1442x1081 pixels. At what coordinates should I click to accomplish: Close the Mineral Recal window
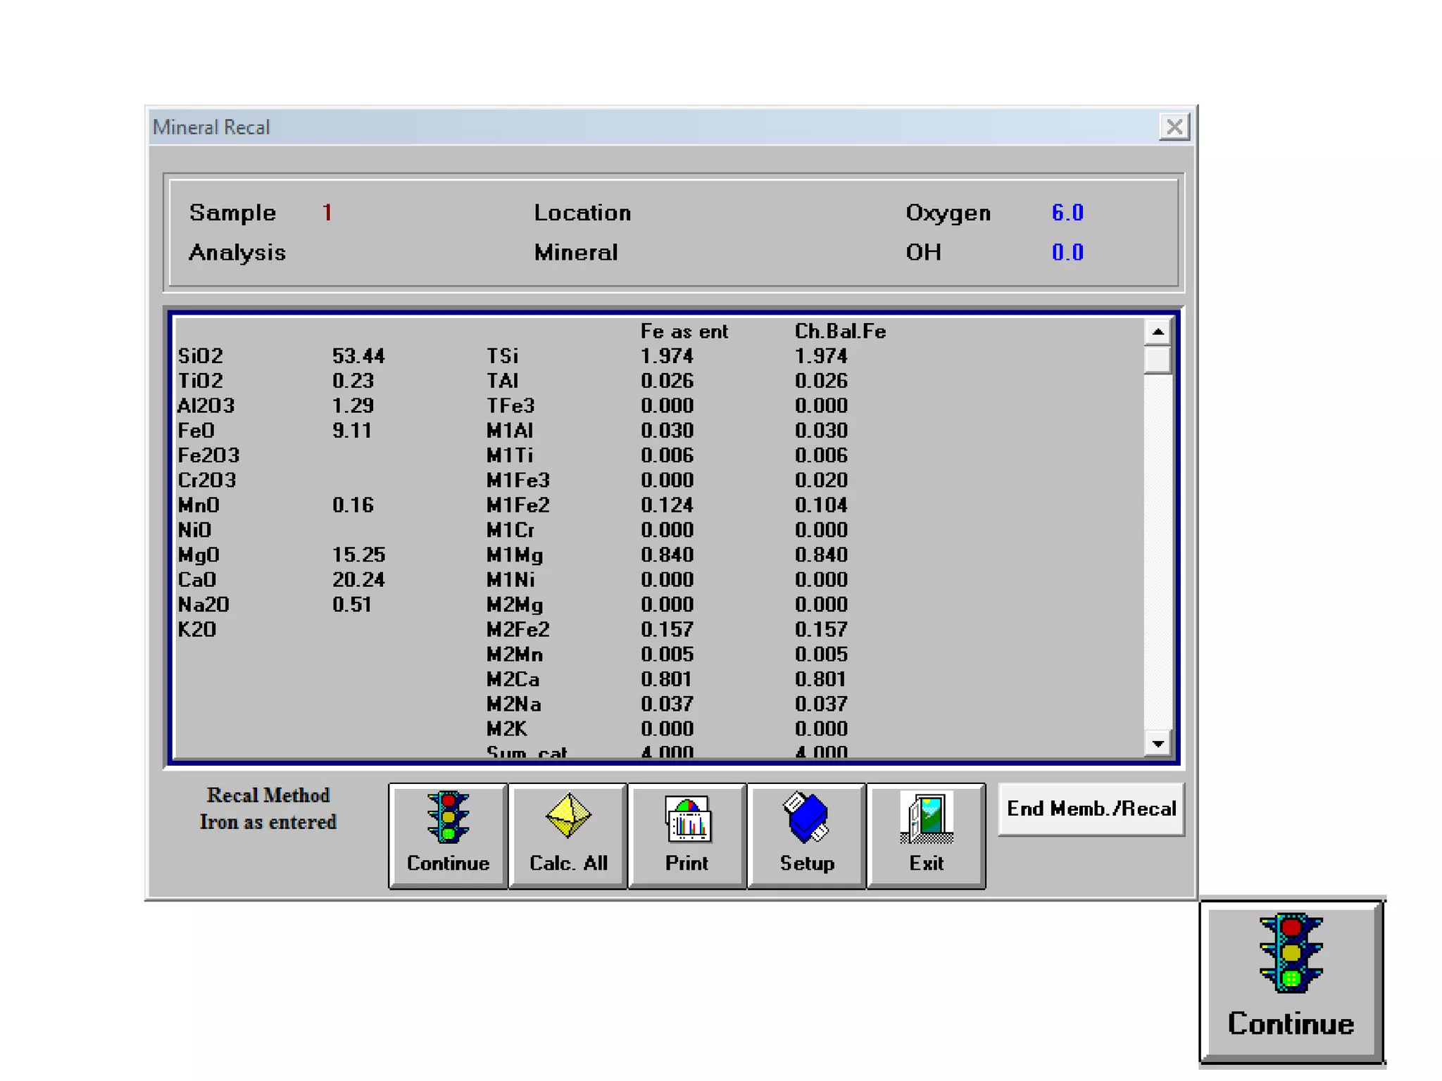click(1174, 127)
